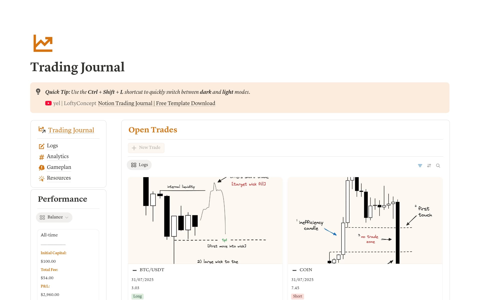This screenshot has width=481, height=300.
Task: Open the Notion Trading Journal template link
Action: (157, 103)
